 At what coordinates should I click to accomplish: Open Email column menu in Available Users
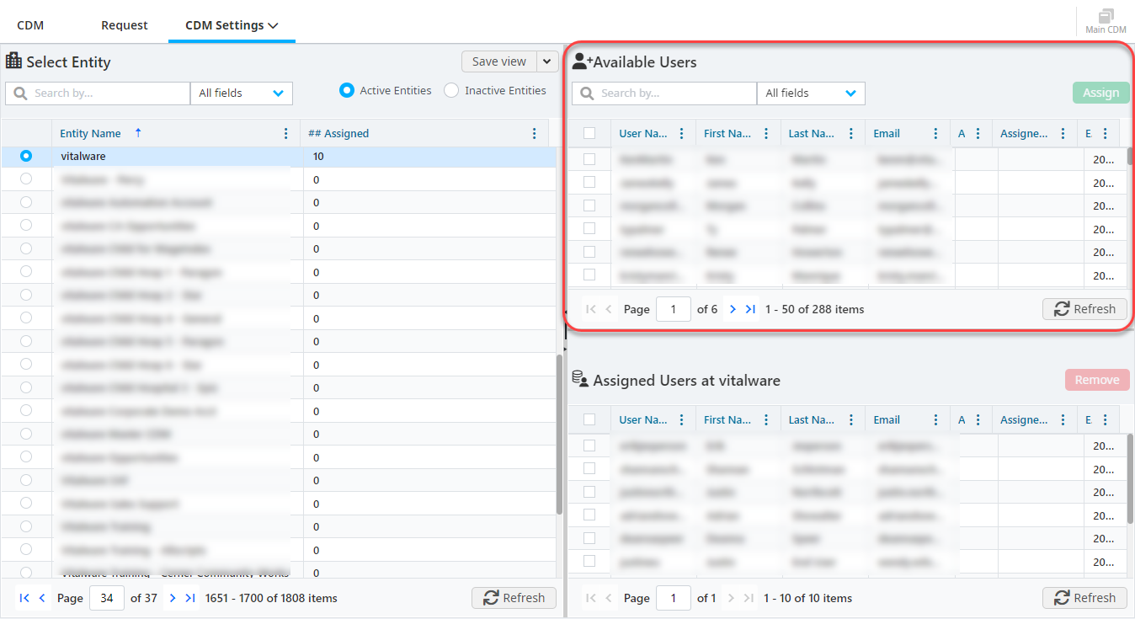tap(935, 133)
